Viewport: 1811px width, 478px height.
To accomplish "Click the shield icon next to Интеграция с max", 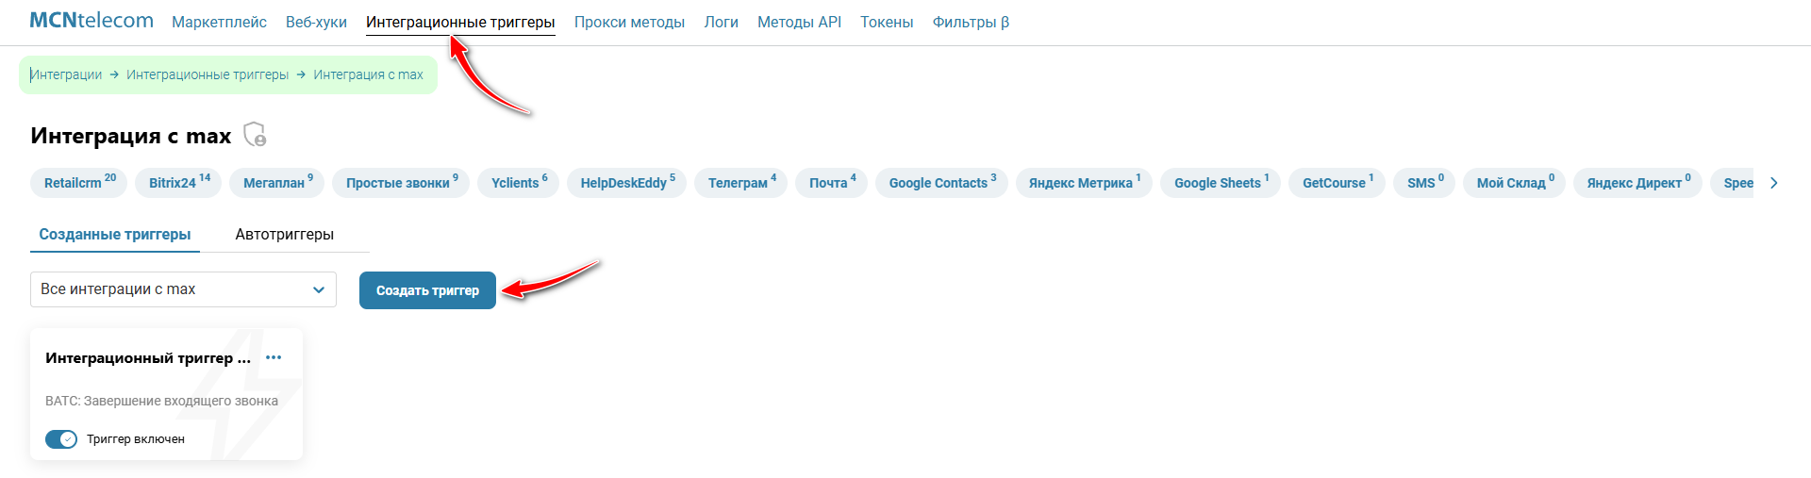I will point(255,135).
